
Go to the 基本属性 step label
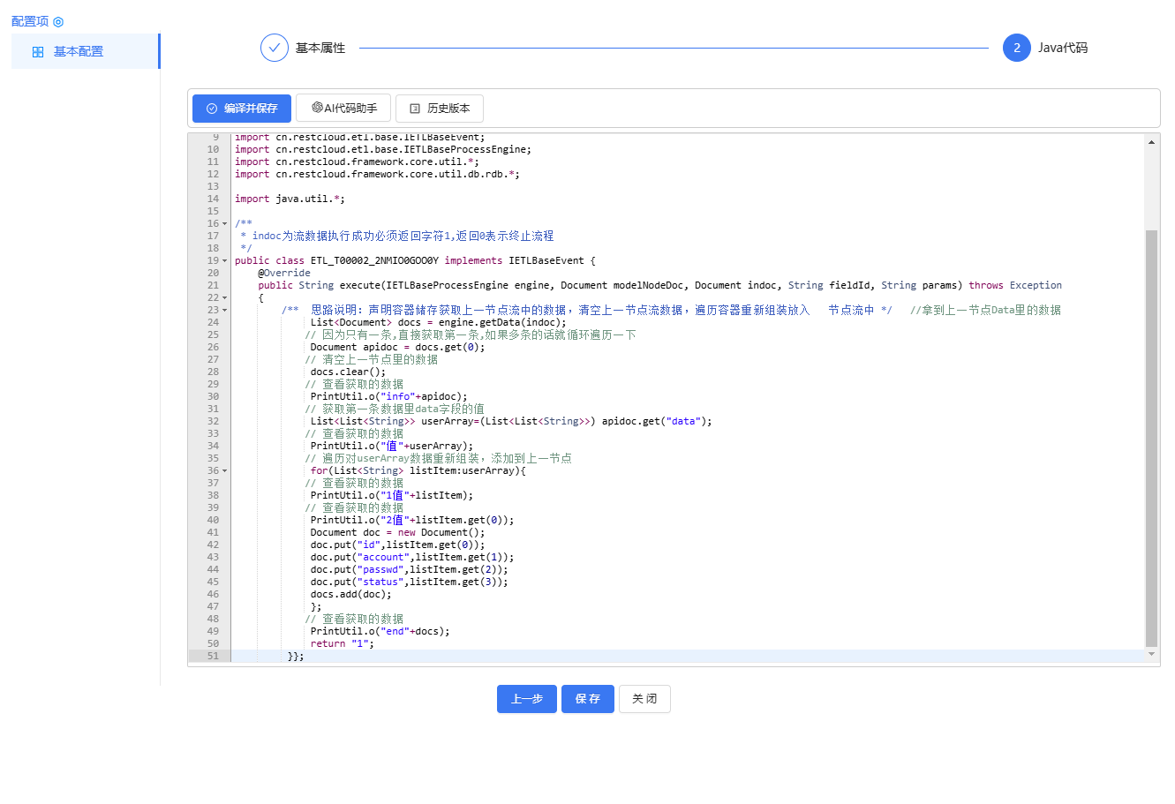(x=320, y=48)
